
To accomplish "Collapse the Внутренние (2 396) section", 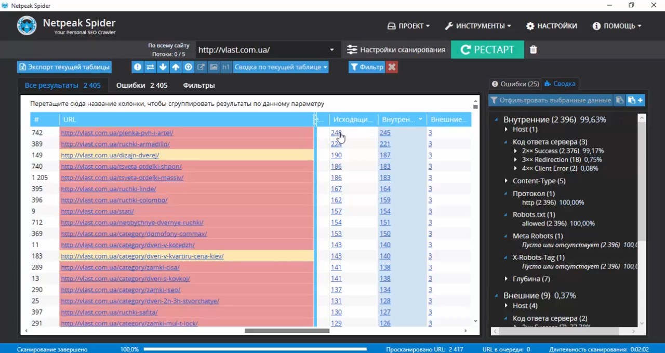I will (x=497, y=119).
